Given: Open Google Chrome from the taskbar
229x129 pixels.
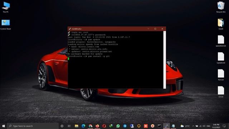Looking at the screenshot, I should pos(91,126).
